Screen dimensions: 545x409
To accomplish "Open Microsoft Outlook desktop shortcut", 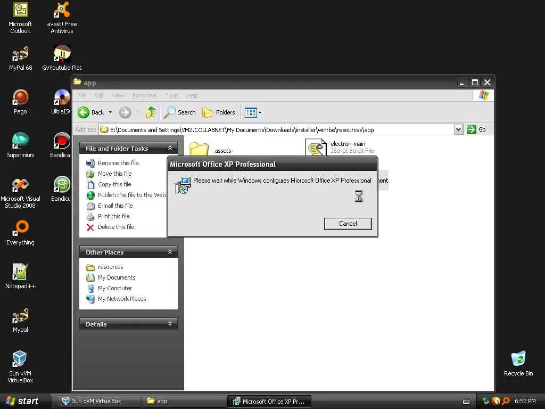I will tap(20, 18).
